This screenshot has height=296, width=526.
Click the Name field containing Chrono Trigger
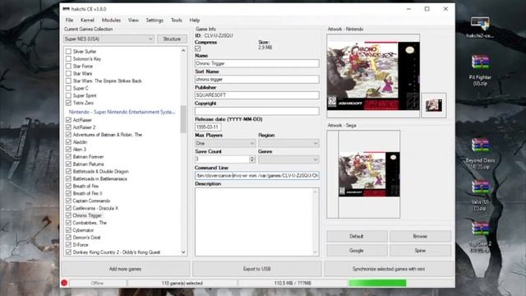point(257,63)
